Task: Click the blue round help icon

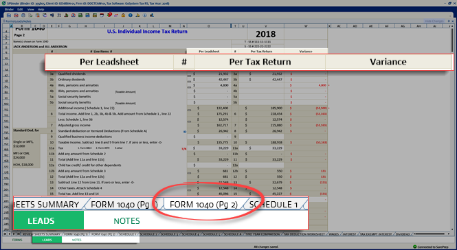Action: (x=131, y=15)
